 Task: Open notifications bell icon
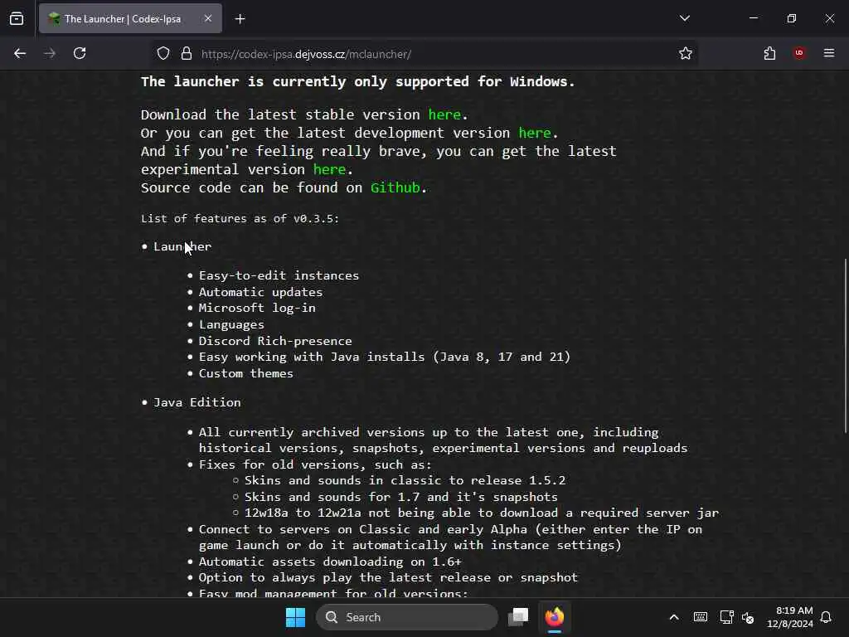point(827,617)
